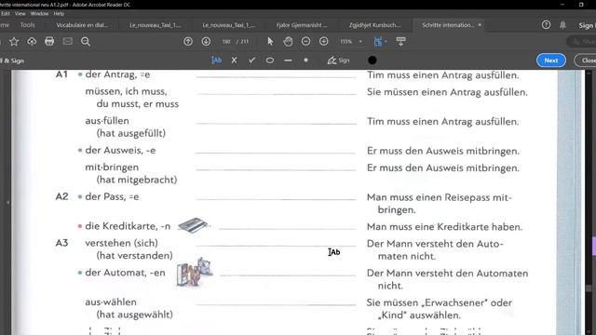This screenshot has width=596, height=335.
Task: Select the line annotation tool
Action: 288,60
